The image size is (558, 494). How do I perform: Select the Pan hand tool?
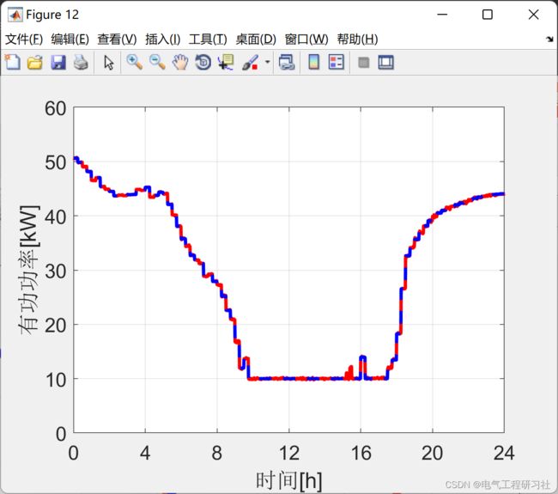click(180, 63)
